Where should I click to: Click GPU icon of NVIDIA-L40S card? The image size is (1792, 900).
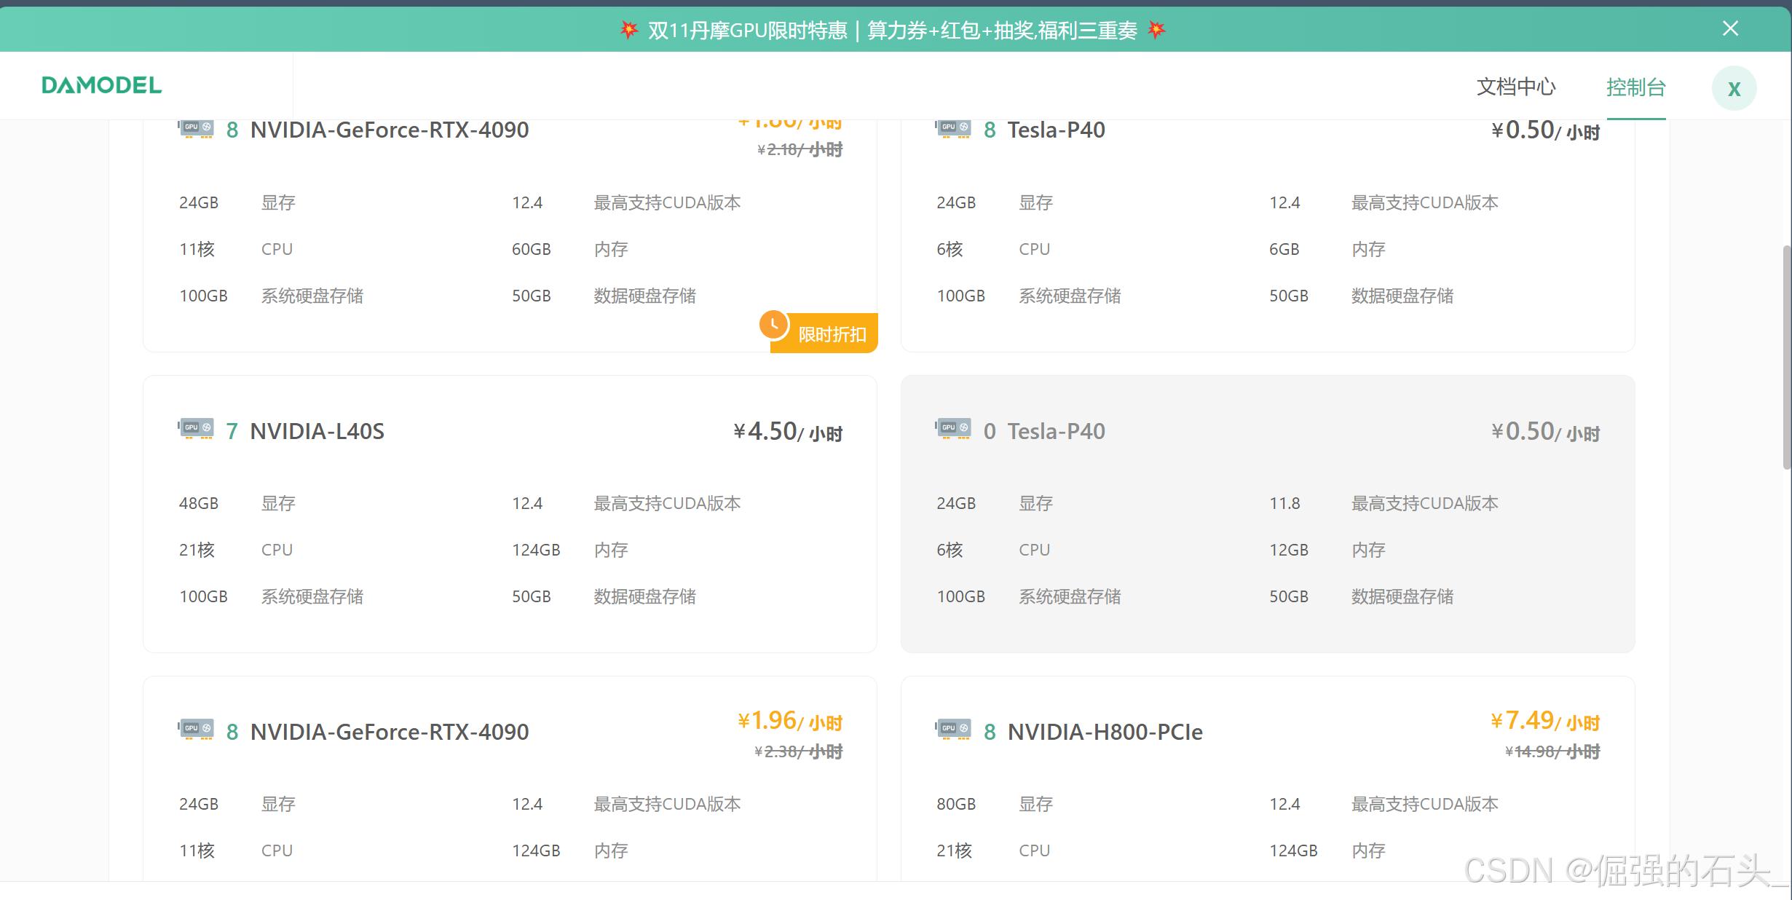[197, 429]
